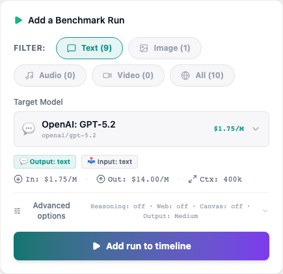Select the Text (9) filter

[x=89, y=48]
